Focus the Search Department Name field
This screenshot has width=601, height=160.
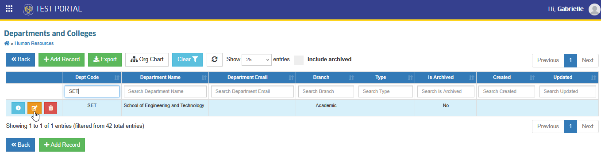[x=165, y=91]
